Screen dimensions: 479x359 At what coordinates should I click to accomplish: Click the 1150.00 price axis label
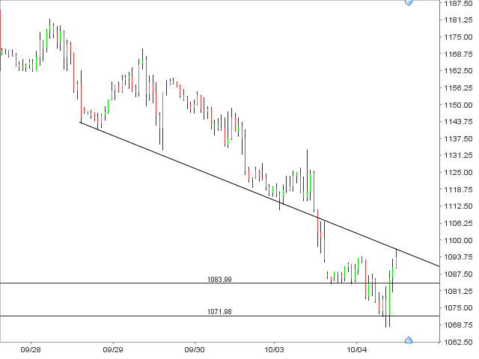click(x=458, y=105)
